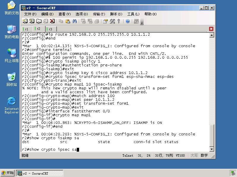Viewport: 237px width, 177px height.
Task: Click the Quick Connect lightning icon
Action: point(32,21)
